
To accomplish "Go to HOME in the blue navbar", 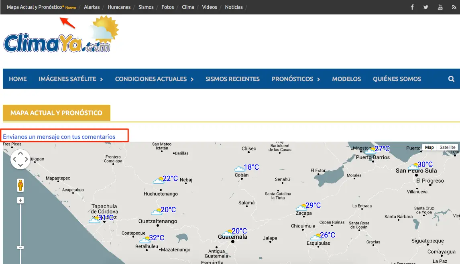I will (x=18, y=79).
